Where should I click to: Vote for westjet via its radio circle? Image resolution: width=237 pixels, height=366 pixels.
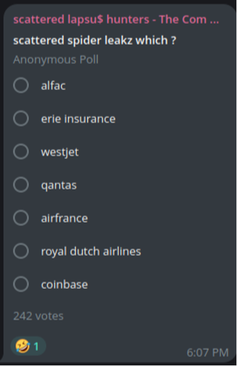(x=21, y=152)
